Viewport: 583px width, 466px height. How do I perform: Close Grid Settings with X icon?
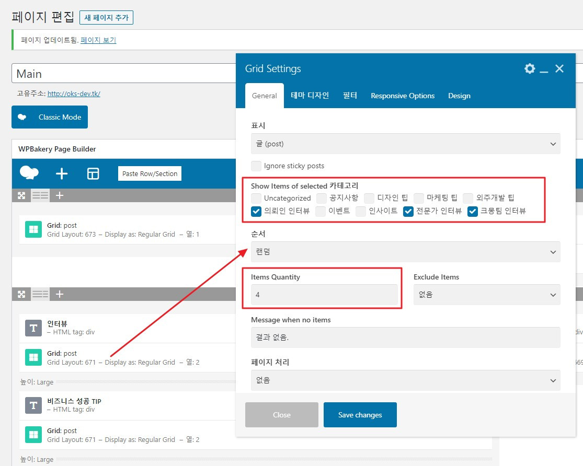559,68
